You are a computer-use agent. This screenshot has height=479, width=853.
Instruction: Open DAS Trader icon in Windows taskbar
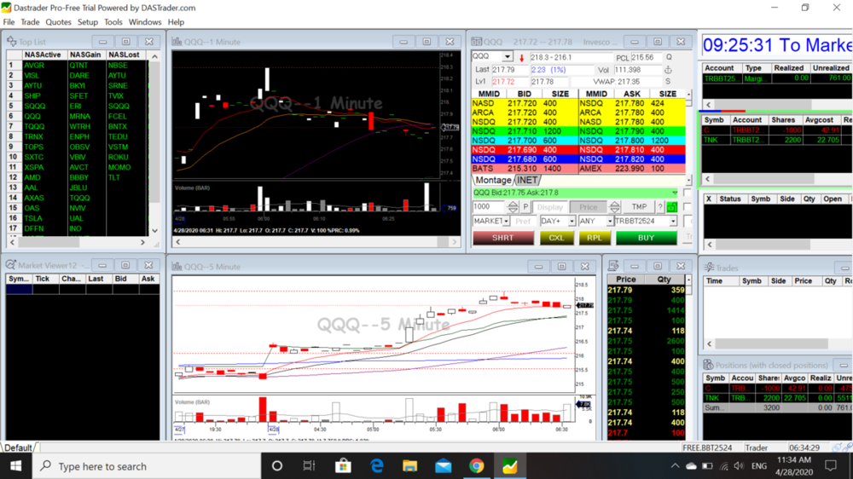(509, 466)
